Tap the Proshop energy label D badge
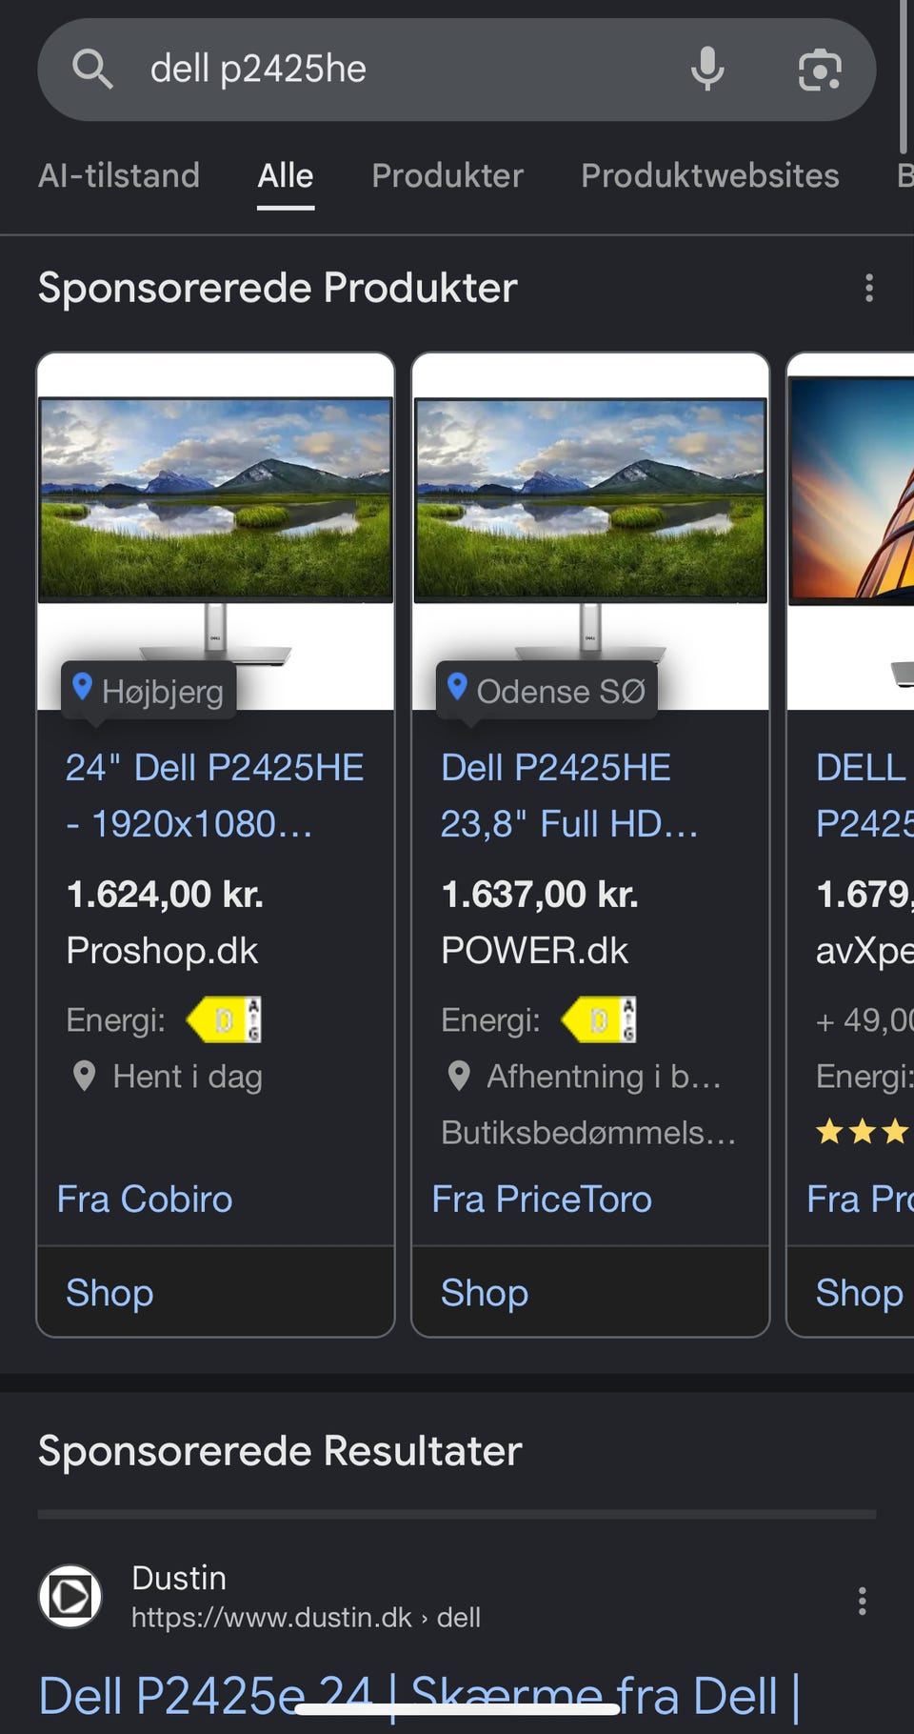Image resolution: width=914 pixels, height=1734 pixels. [x=224, y=1020]
